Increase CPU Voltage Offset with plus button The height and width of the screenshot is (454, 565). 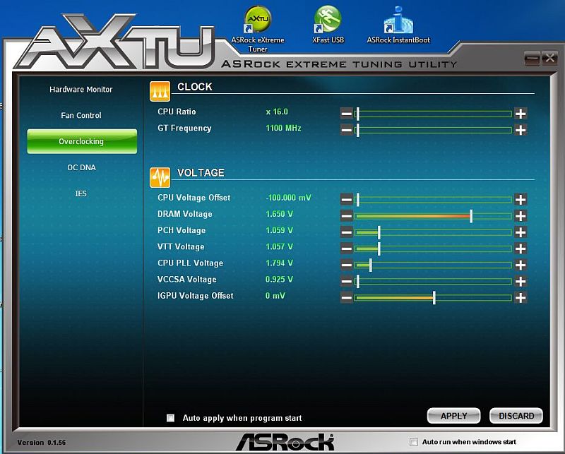(x=521, y=199)
